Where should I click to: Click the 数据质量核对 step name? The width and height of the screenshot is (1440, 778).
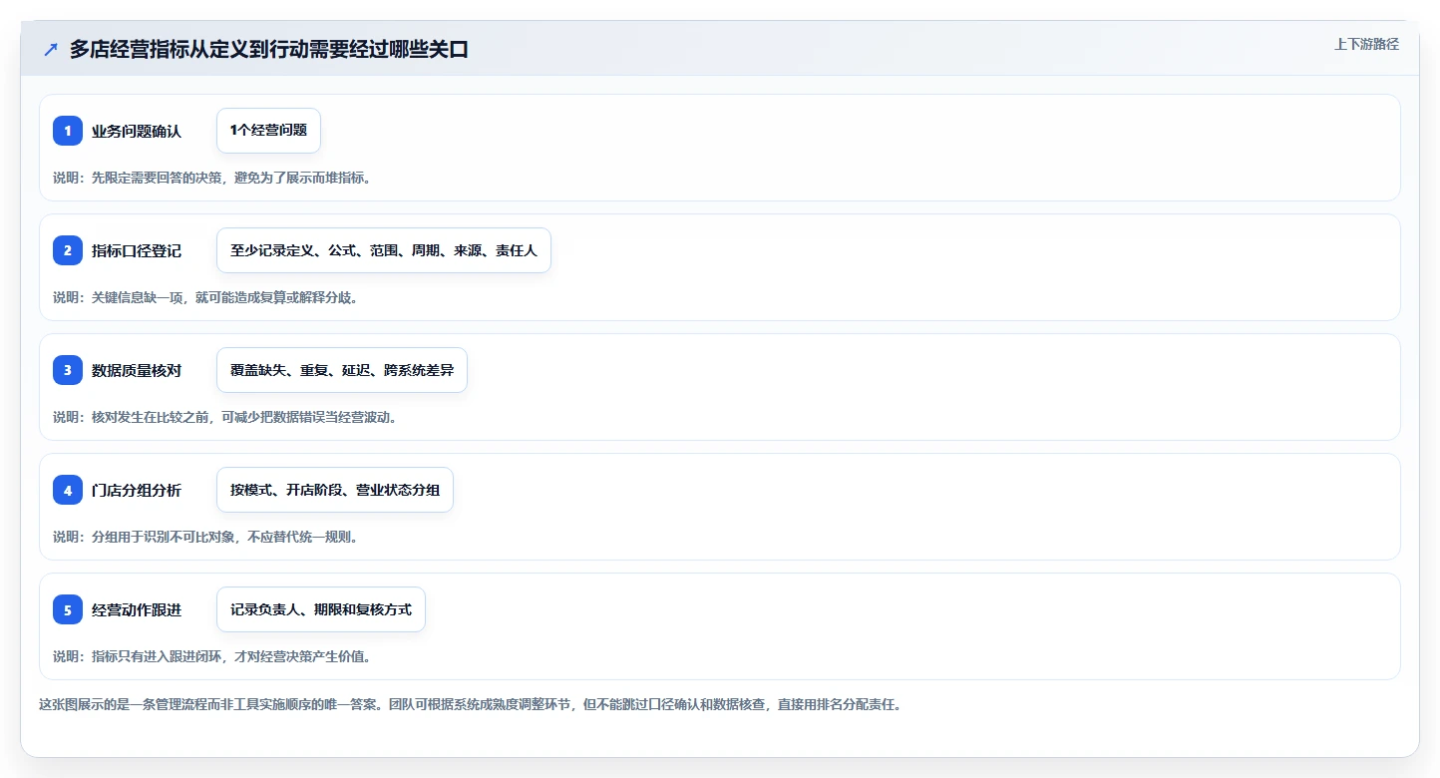click(x=137, y=370)
